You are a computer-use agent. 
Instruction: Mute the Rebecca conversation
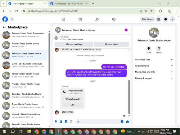149,49
